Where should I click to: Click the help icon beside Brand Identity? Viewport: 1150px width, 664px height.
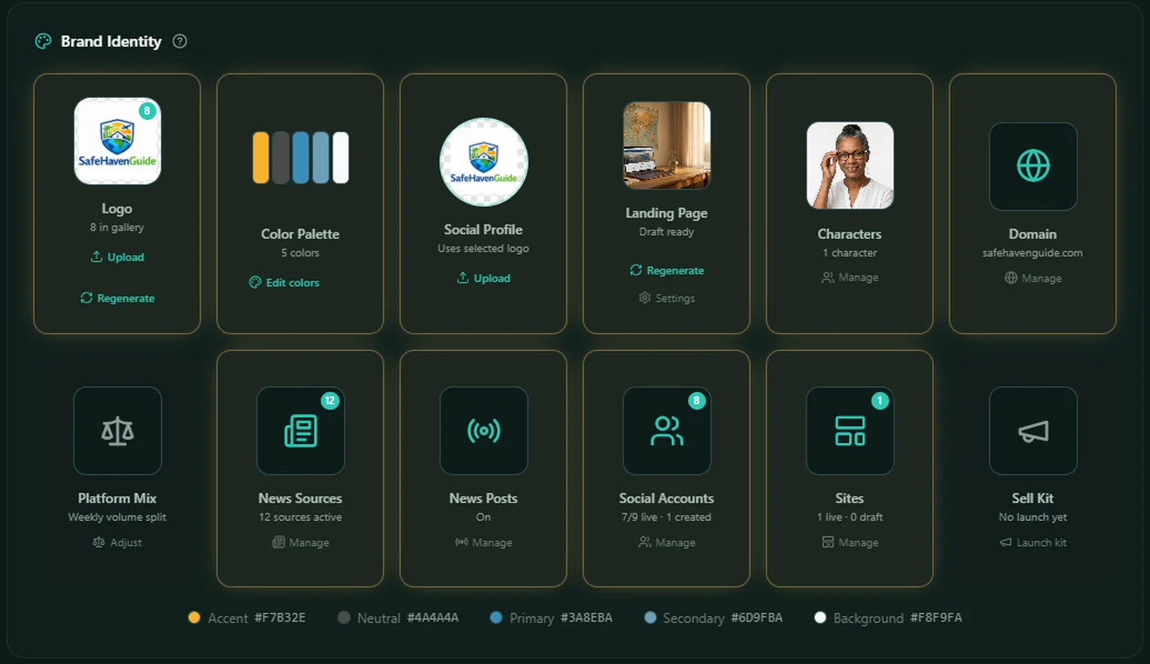pyautogui.click(x=180, y=41)
